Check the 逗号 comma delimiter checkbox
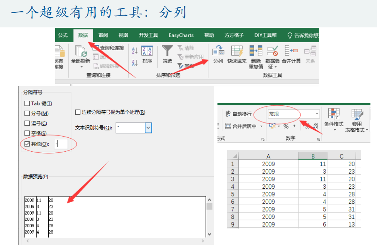The width and height of the screenshot is (377, 247). coord(27,123)
